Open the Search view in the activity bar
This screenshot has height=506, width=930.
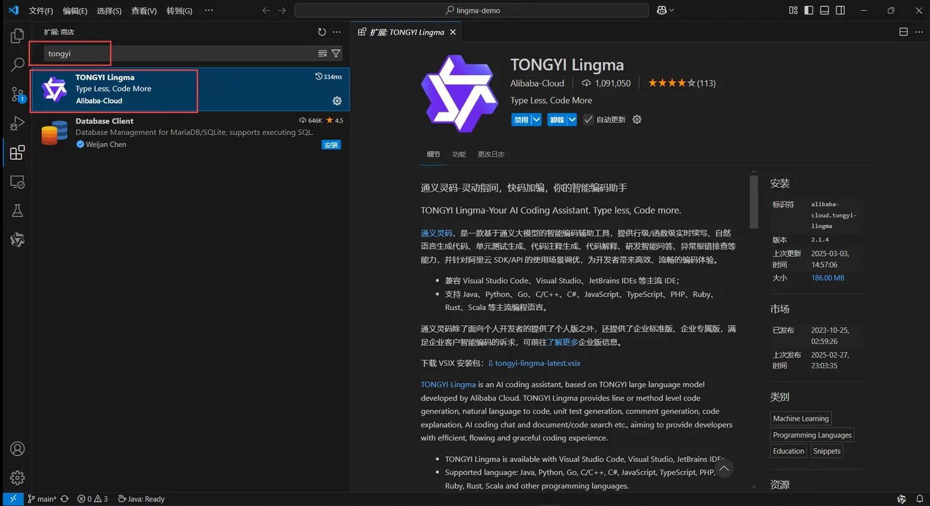pyautogui.click(x=17, y=64)
